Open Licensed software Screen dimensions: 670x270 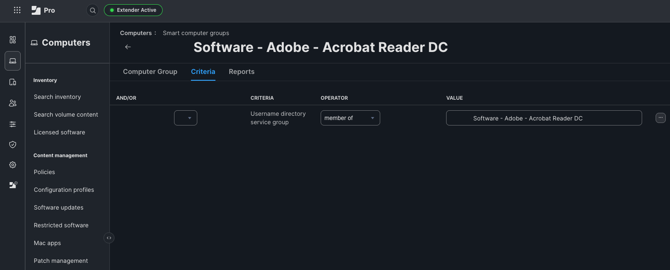click(x=60, y=132)
